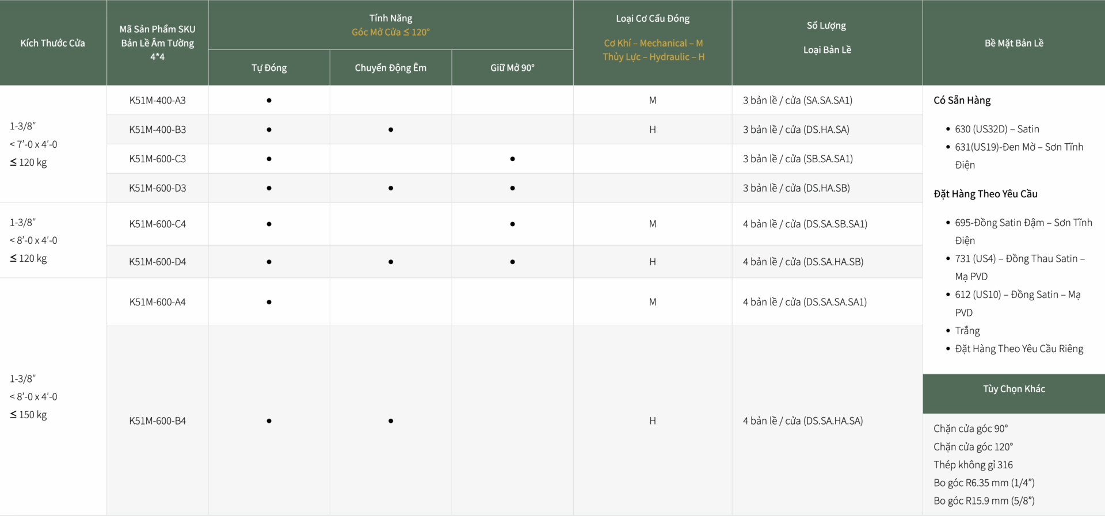Select the K51M-600-C4 product code
This screenshot has width=1105, height=516.
tap(157, 224)
